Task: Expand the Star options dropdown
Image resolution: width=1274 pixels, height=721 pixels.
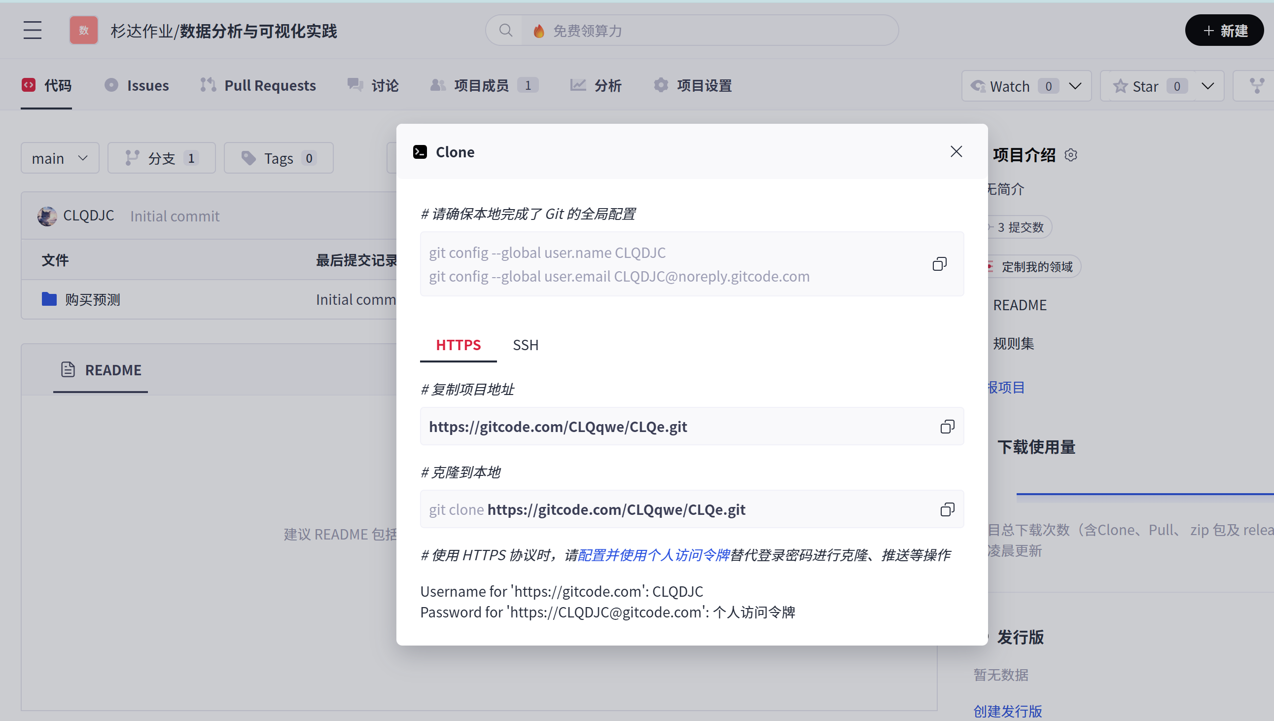Action: point(1207,86)
